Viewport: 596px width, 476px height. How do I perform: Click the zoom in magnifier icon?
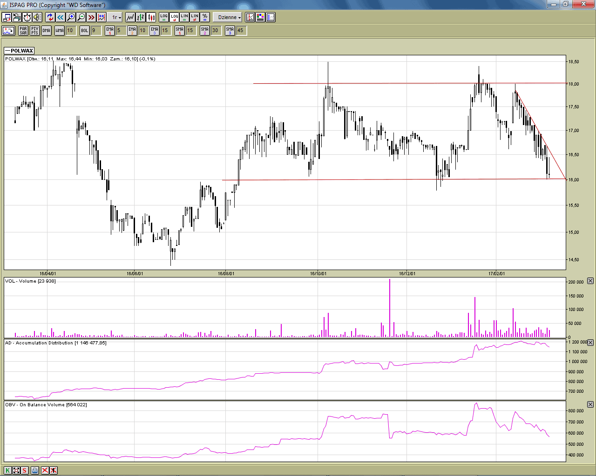(71, 17)
